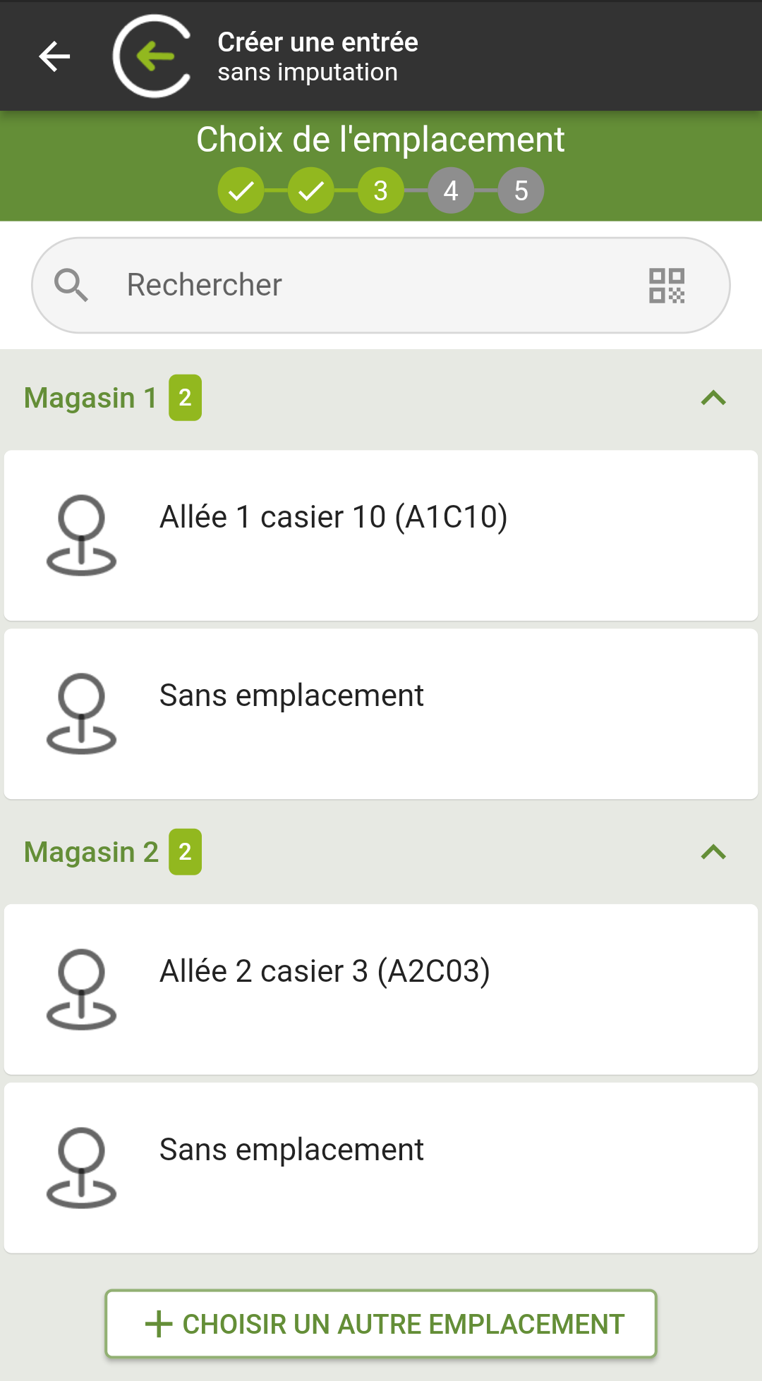The height and width of the screenshot is (1381, 762).
Task: Go to completed step 2 checkmark
Action: pyautogui.click(x=310, y=190)
